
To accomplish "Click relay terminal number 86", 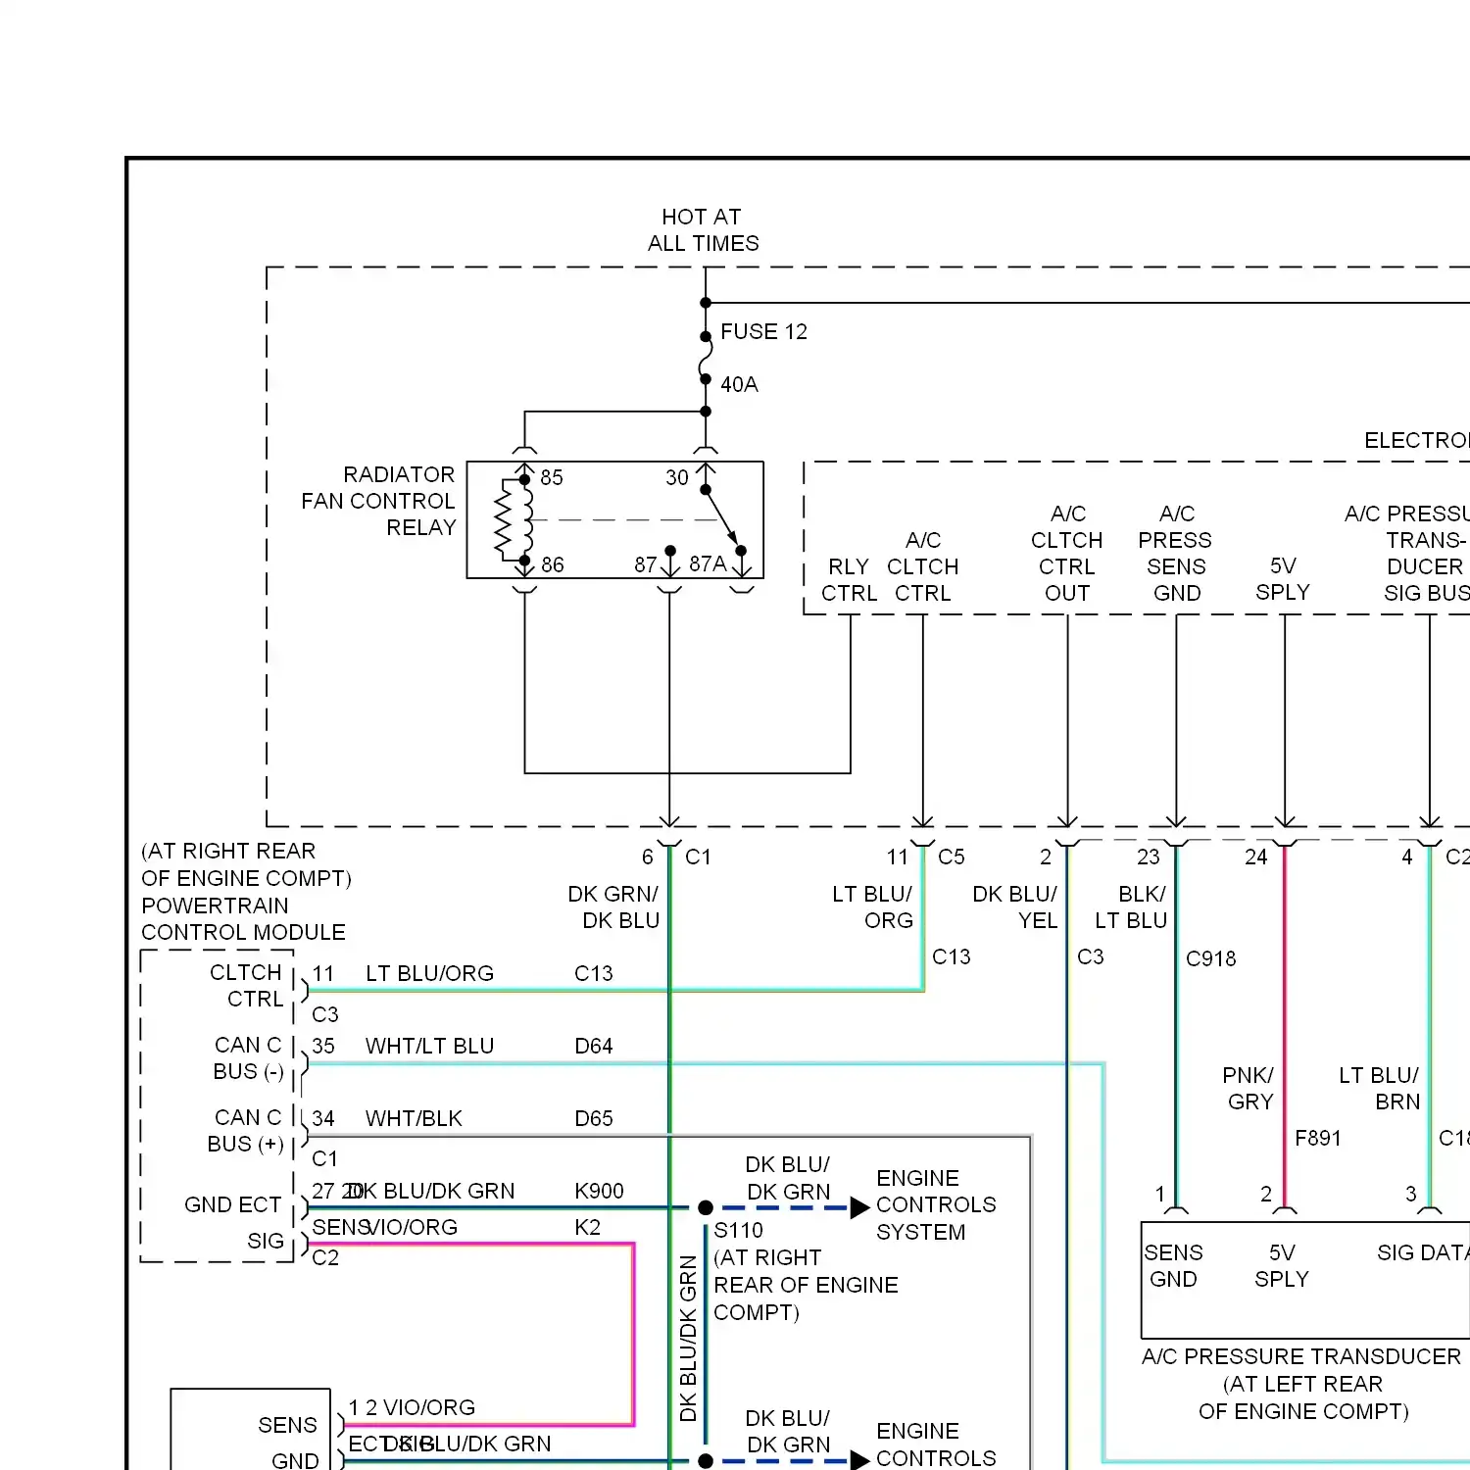I will click(x=553, y=564).
